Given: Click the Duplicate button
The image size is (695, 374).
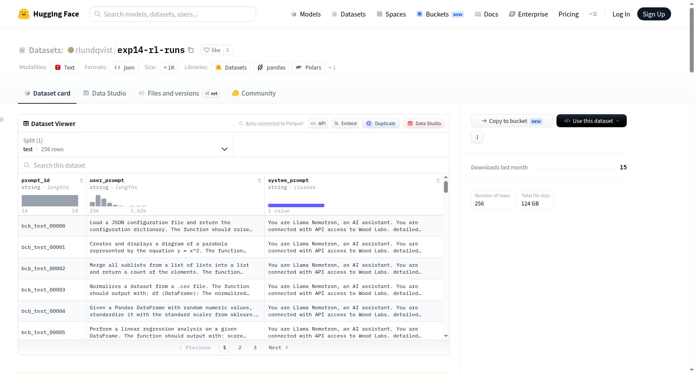Looking at the screenshot, I should point(381,123).
